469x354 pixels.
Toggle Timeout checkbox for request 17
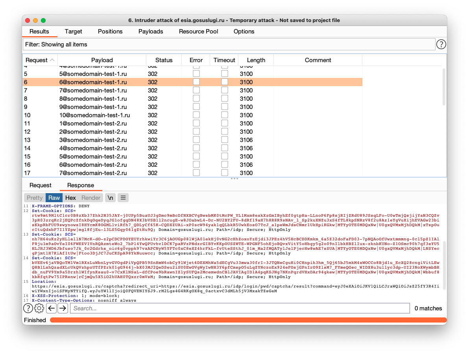(225, 173)
